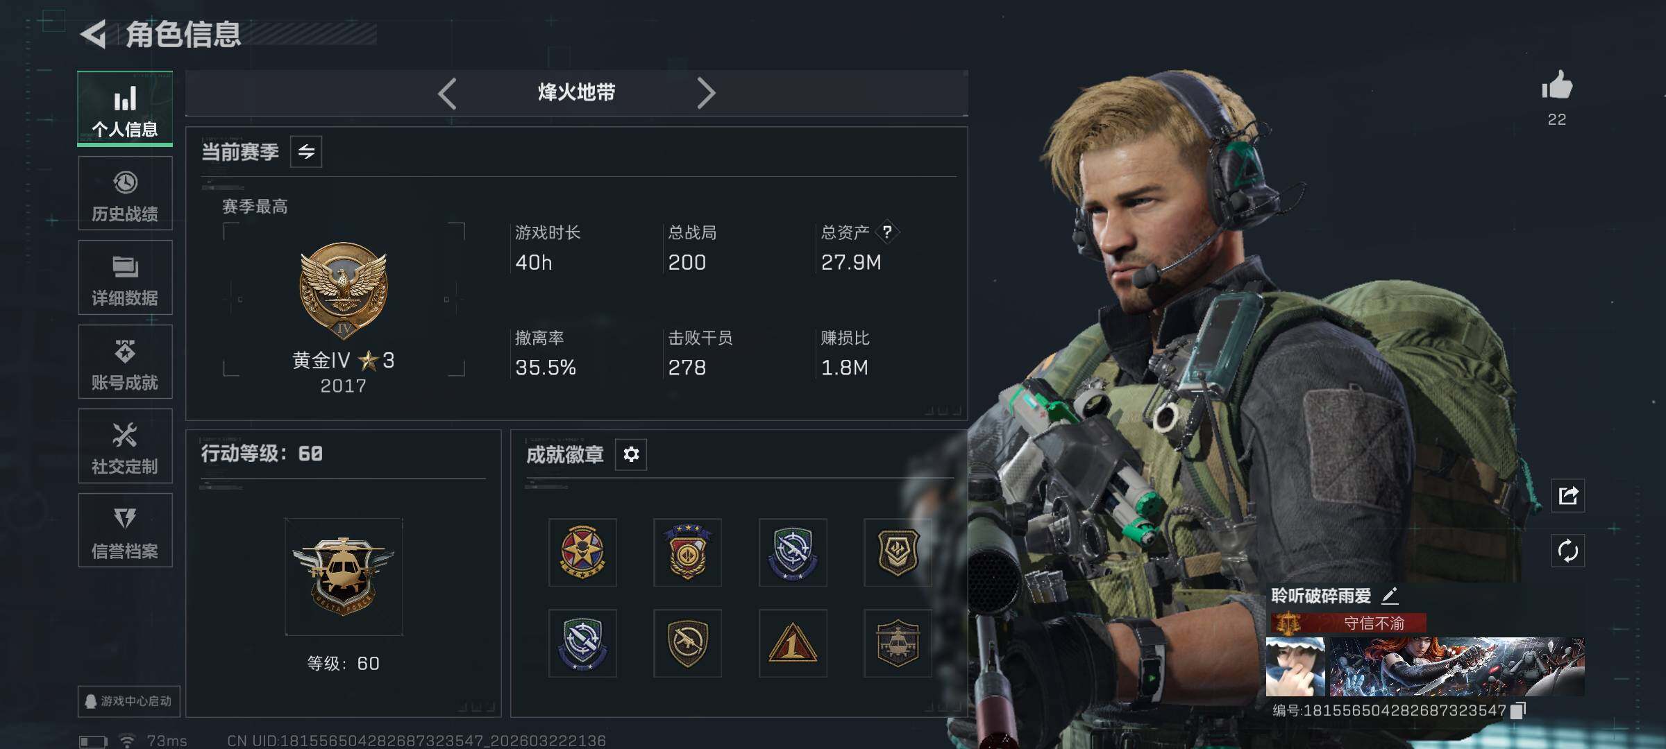
Task: Open the share icon beside the character
Action: tap(1567, 495)
